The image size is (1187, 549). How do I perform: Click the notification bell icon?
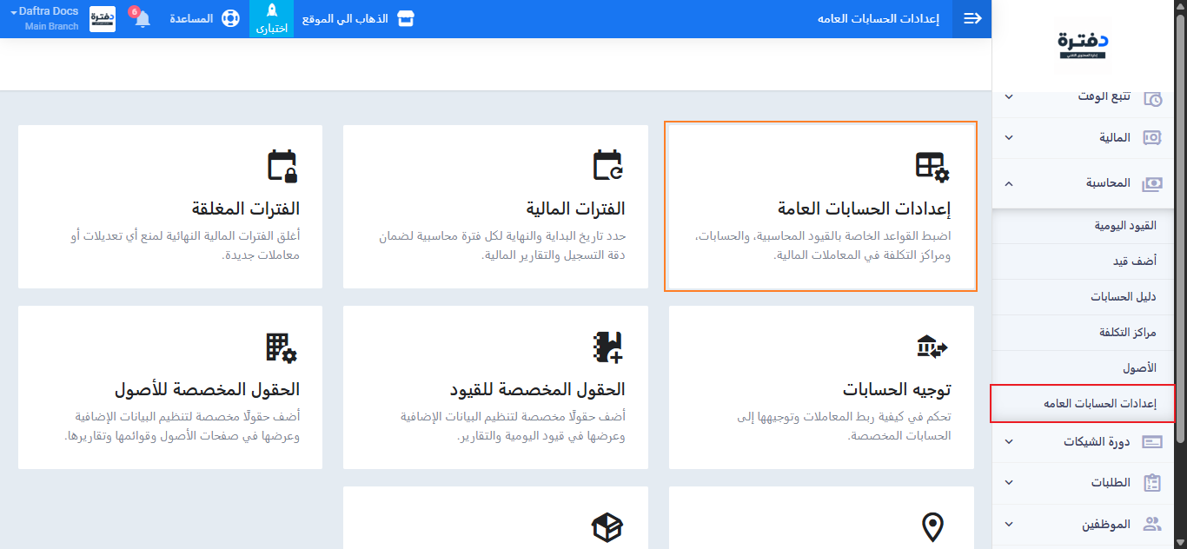tap(142, 19)
